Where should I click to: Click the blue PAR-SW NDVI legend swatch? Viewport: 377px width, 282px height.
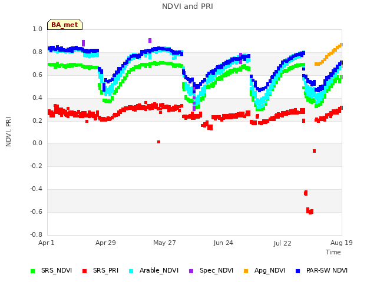297,271
